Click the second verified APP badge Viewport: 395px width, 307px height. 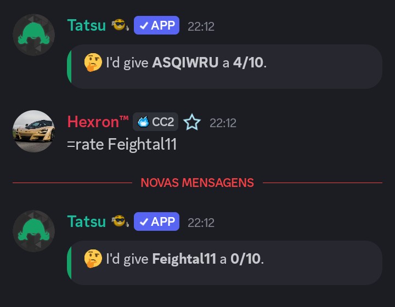click(156, 221)
